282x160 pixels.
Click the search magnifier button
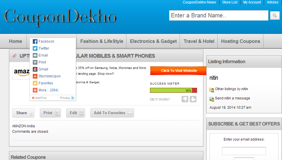pyautogui.click(x=275, y=15)
